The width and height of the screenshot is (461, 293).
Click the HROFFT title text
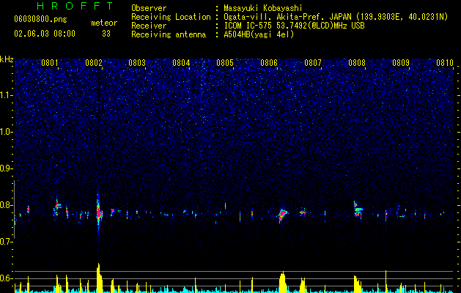click(75, 6)
